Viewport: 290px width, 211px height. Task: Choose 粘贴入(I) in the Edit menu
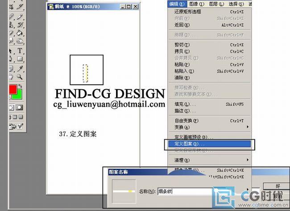click(x=209, y=71)
